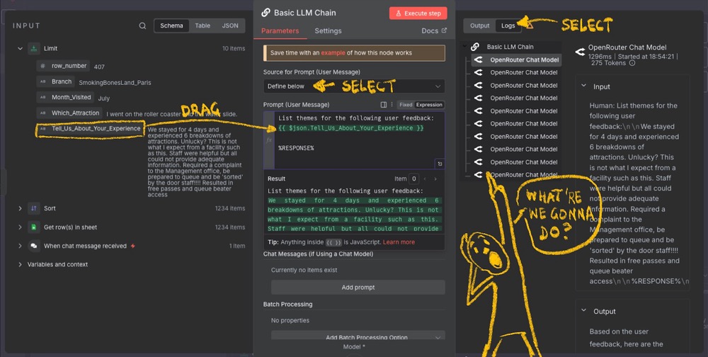The height and width of the screenshot is (357, 708).
Task: Click the token info icon beside 275 Tokens
Action: (x=632, y=63)
